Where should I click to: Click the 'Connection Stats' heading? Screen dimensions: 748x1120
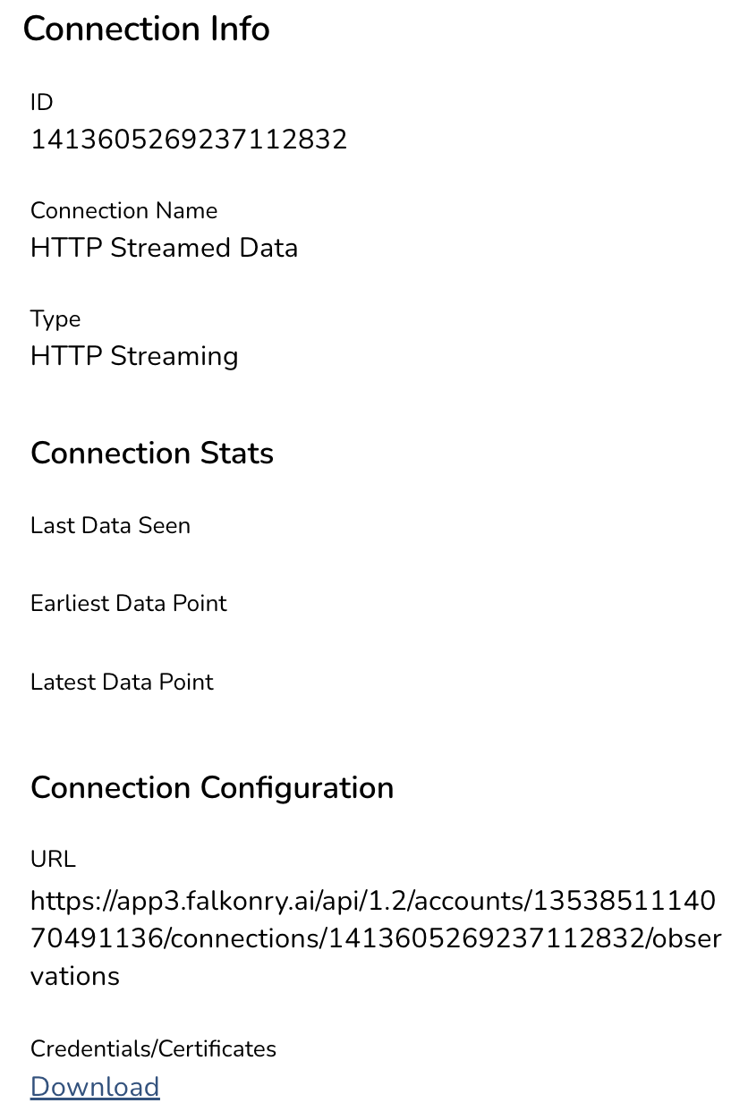tap(152, 453)
